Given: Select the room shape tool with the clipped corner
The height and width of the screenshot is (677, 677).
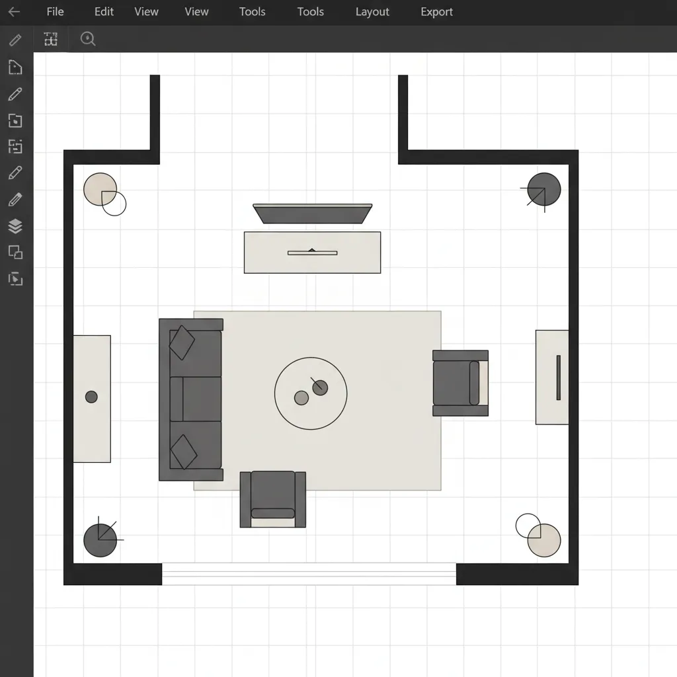Looking at the screenshot, I should 15,67.
